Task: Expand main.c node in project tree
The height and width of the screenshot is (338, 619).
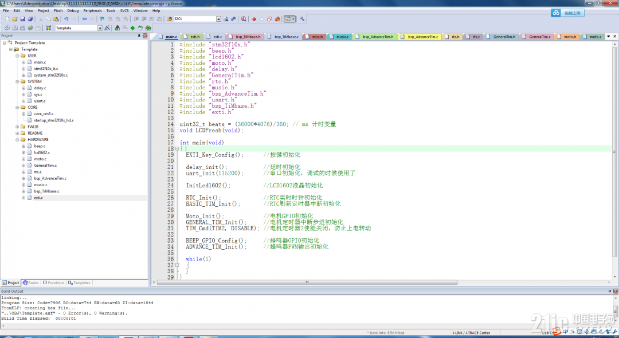Action: click(x=23, y=62)
